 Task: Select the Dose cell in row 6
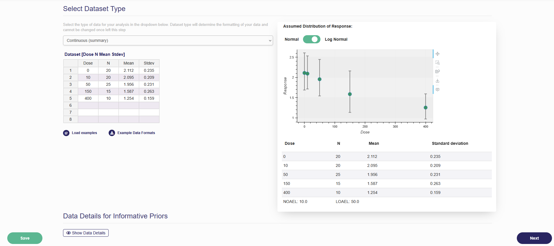tap(88, 105)
